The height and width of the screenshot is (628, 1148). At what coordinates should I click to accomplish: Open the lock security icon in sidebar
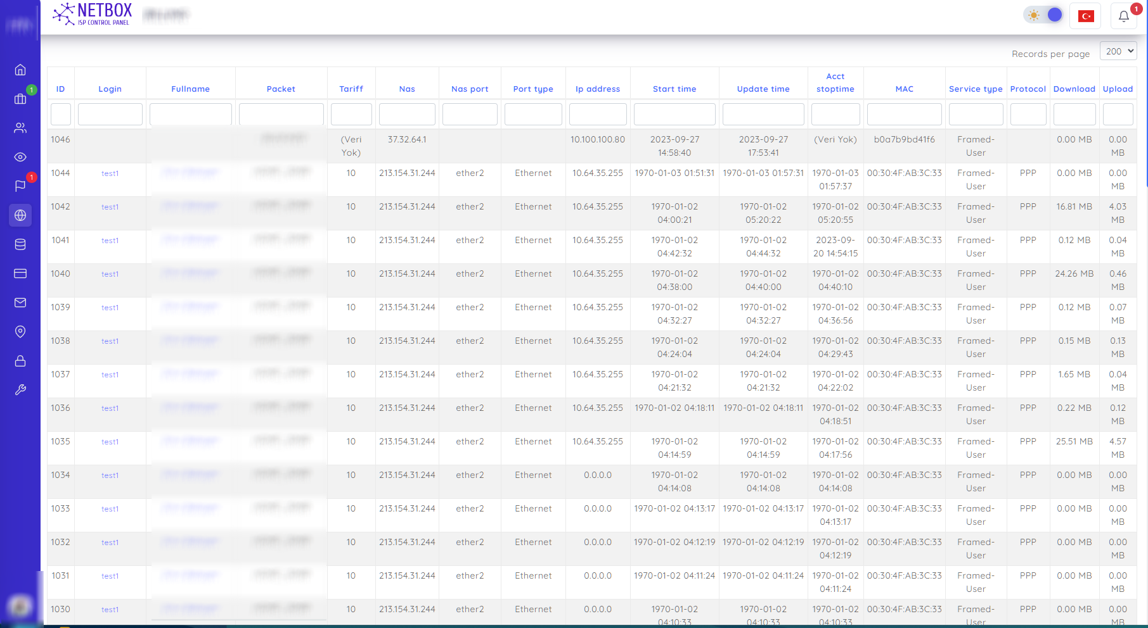(x=20, y=361)
